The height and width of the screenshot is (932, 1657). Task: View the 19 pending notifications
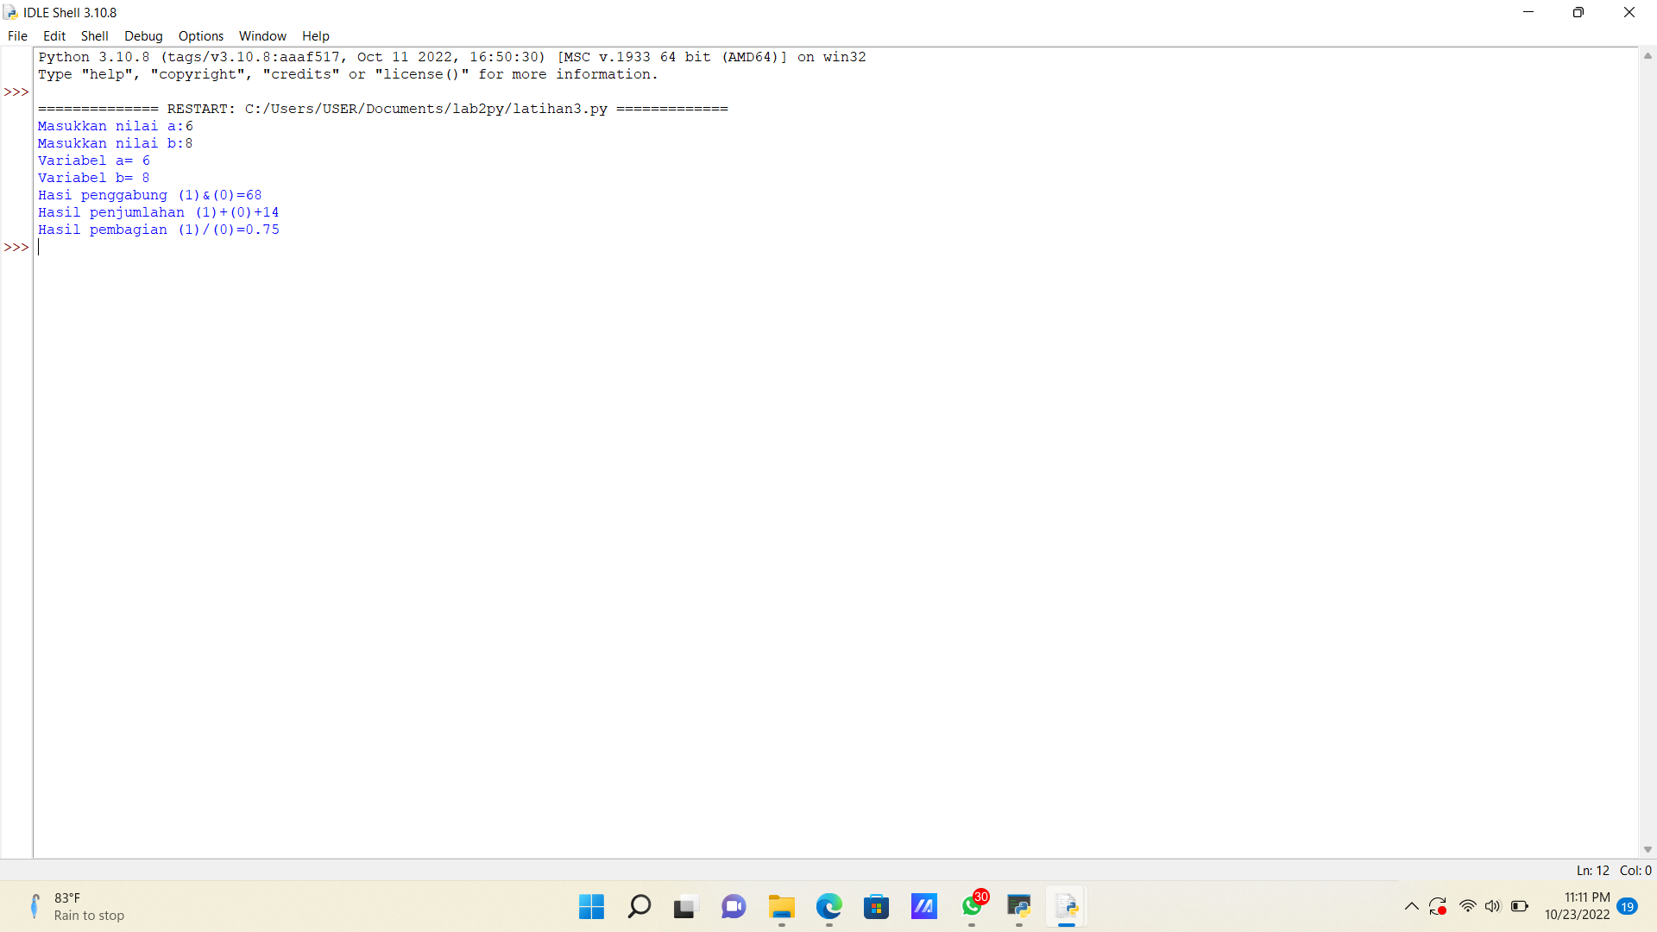tap(1628, 907)
